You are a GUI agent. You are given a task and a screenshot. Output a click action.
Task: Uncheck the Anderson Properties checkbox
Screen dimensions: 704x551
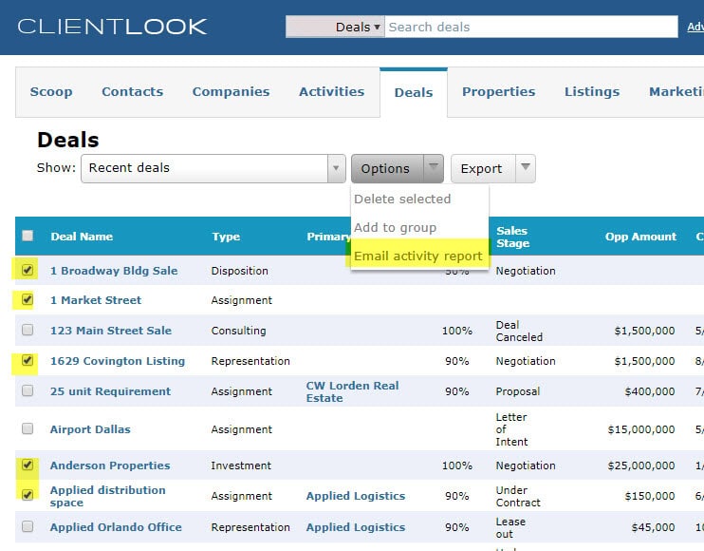point(28,465)
